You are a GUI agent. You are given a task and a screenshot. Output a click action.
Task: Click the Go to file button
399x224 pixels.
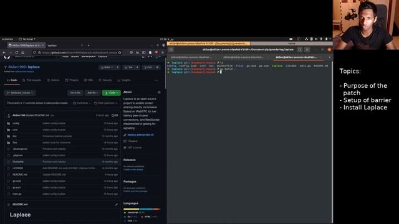coord(75,93)
